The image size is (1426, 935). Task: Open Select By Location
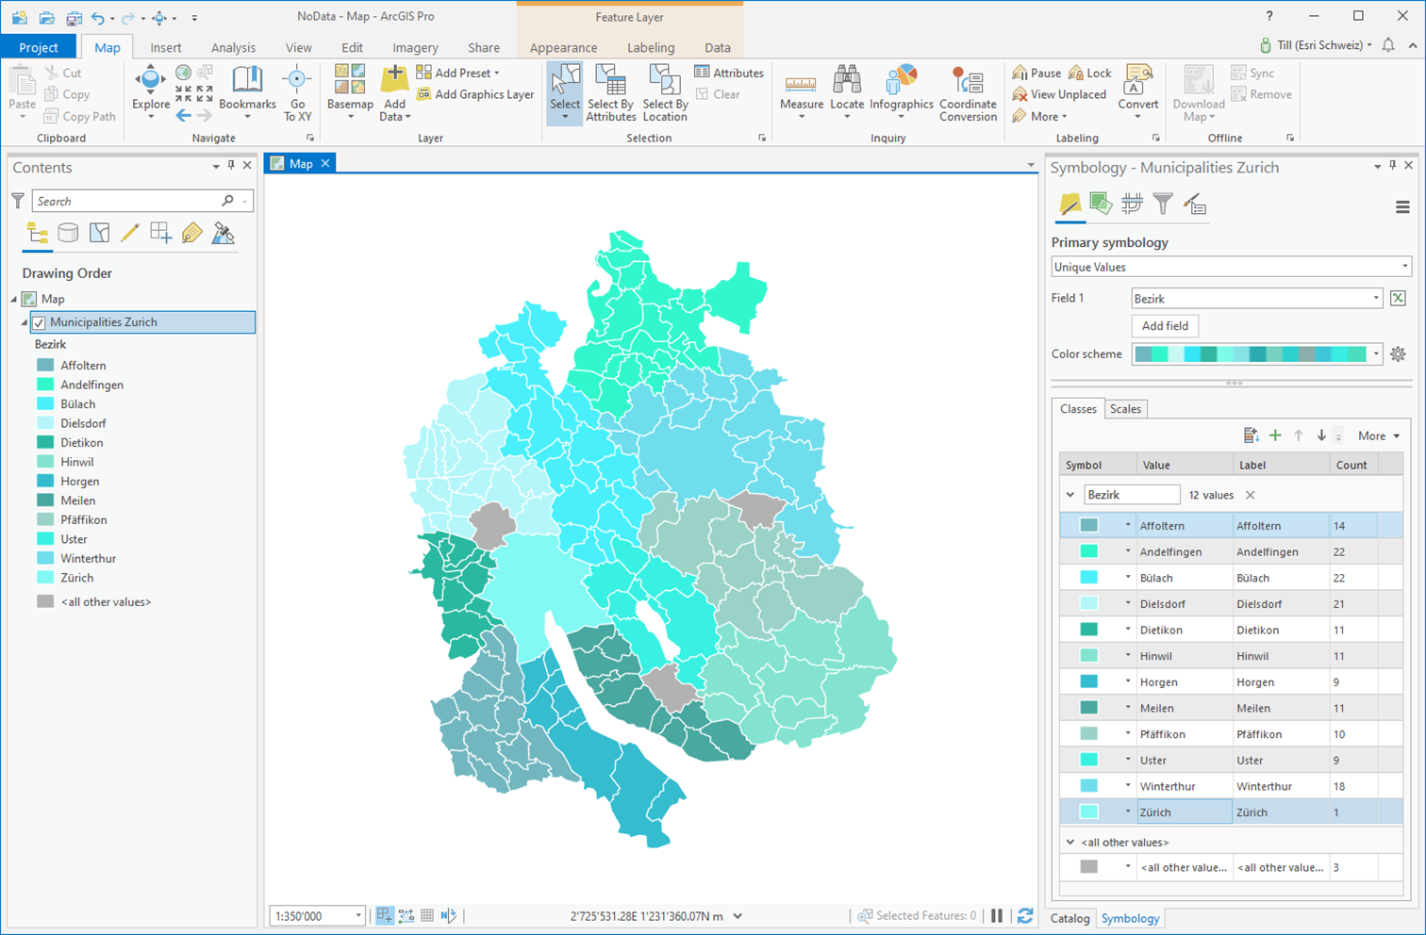coord(665,92)
